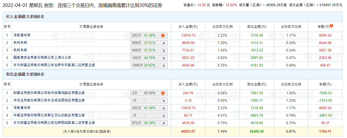Open 东方财富证券拉萨团结路第二证券营业部 link
The height and width of the screenshot is (138, 347).
click(54, 123)
